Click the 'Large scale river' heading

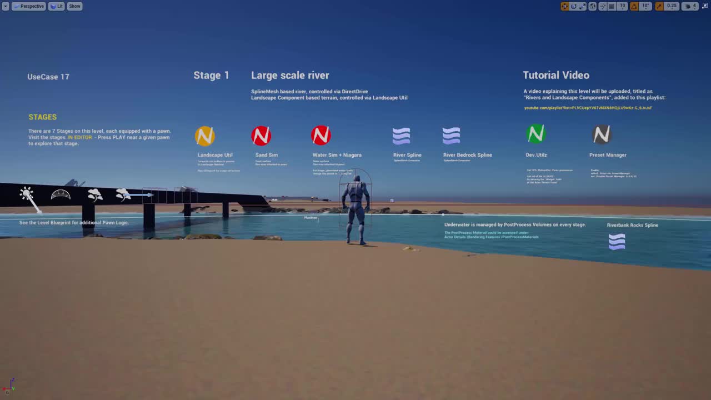click(x=290, y=75)
